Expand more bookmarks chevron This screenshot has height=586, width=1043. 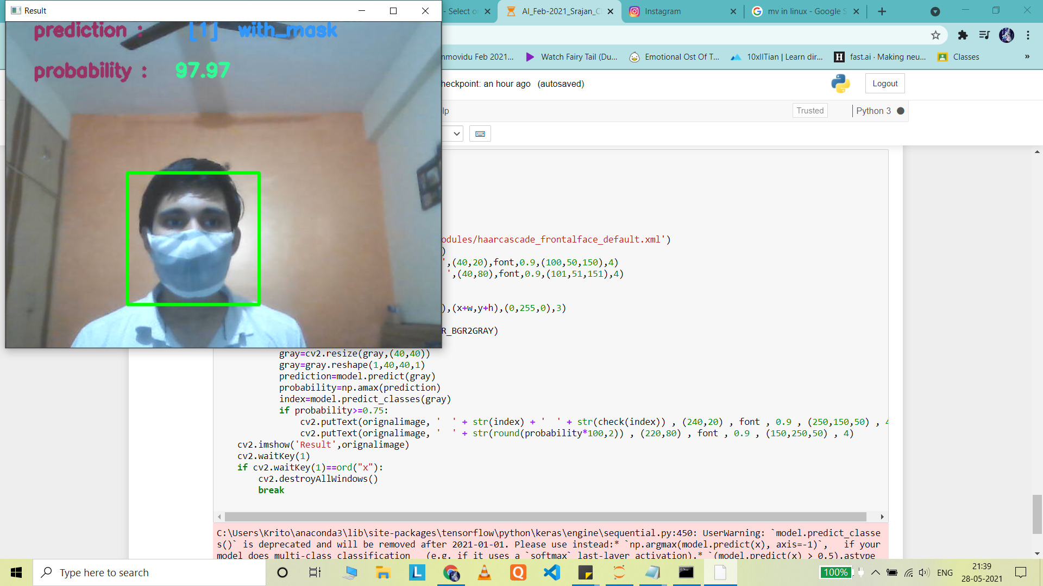[1027, 56]
